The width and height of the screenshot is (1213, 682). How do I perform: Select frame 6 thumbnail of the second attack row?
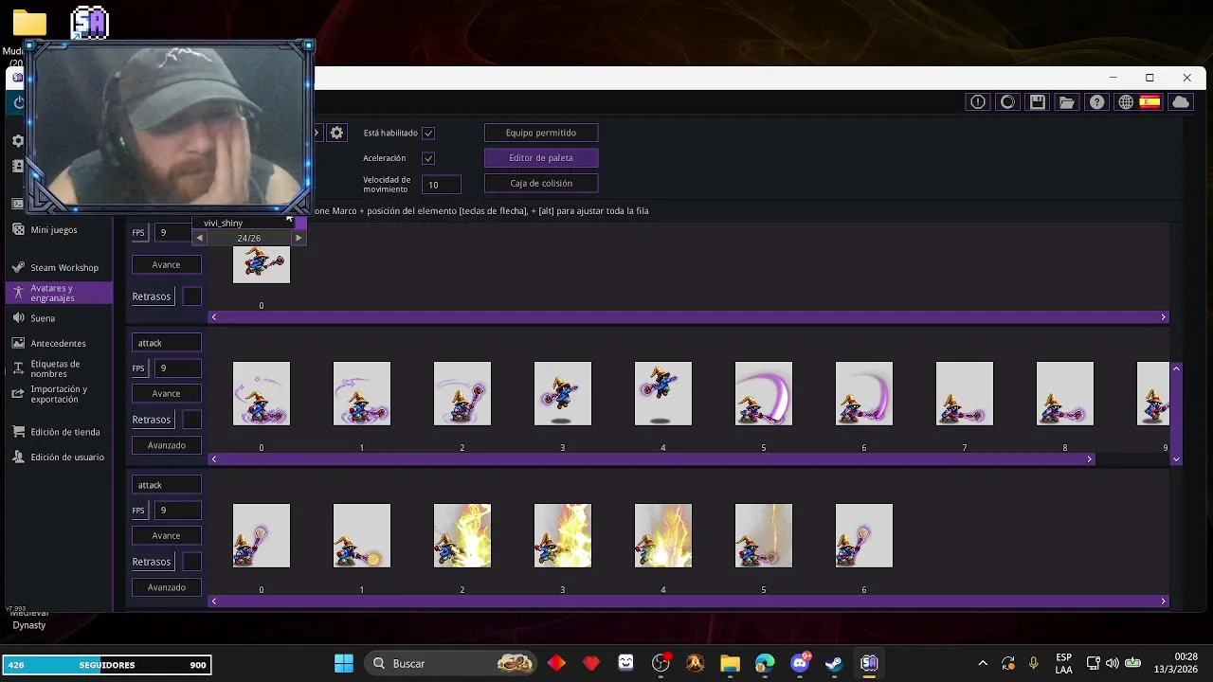864,535
